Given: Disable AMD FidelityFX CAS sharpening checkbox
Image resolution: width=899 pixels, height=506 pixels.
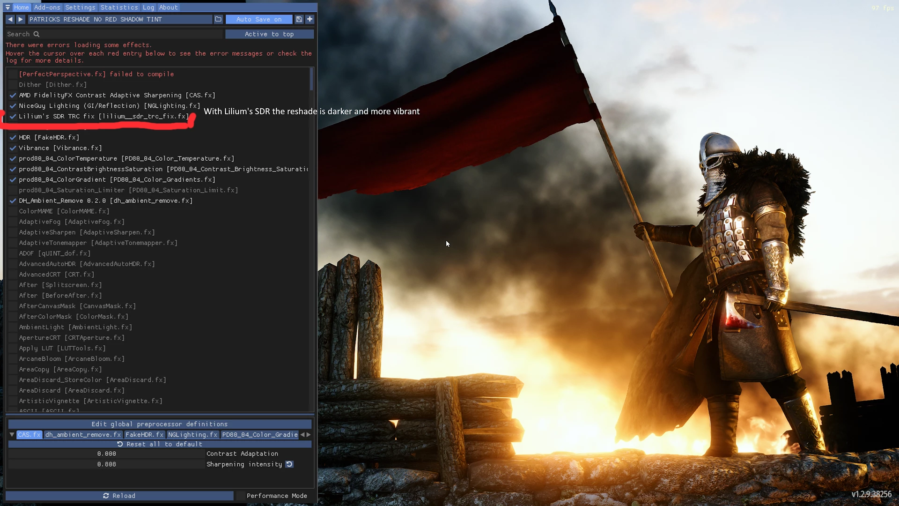Looking at the screenshot, I should (13, 95).
